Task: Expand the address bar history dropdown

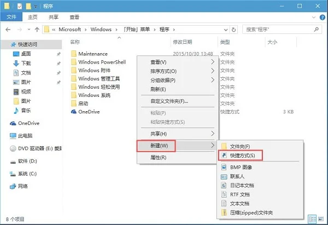Action: [226, 30]
